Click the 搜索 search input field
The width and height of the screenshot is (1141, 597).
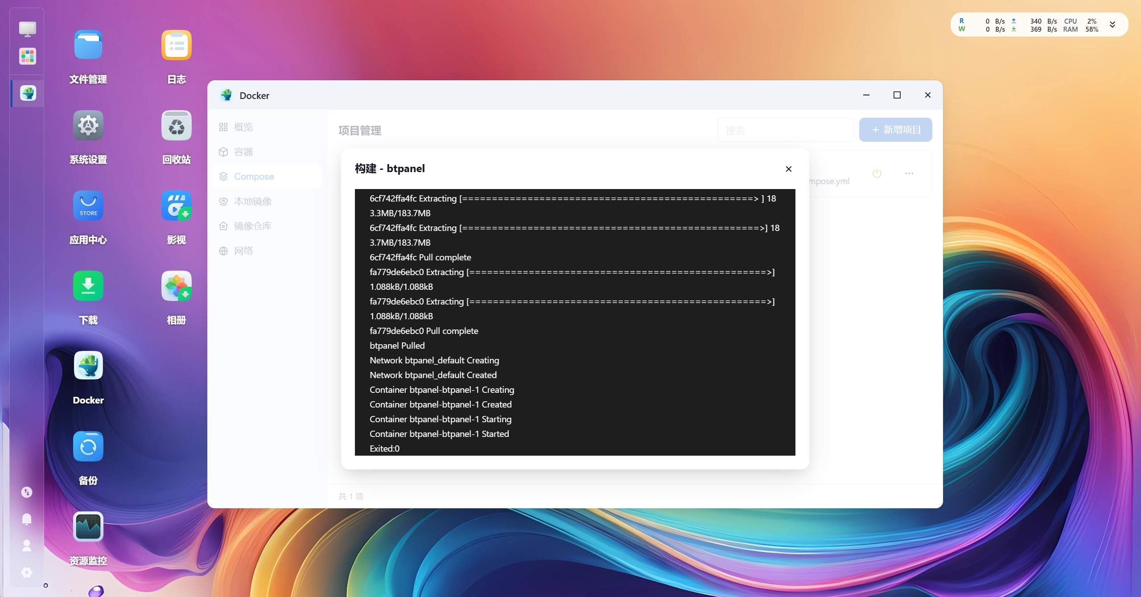point(785,130)
